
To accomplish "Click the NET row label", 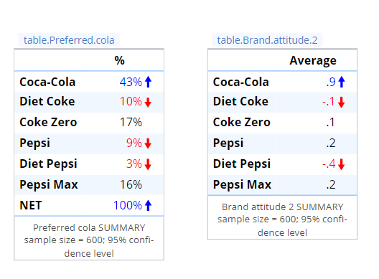I will pyautogui.click(x=31, y=206).
